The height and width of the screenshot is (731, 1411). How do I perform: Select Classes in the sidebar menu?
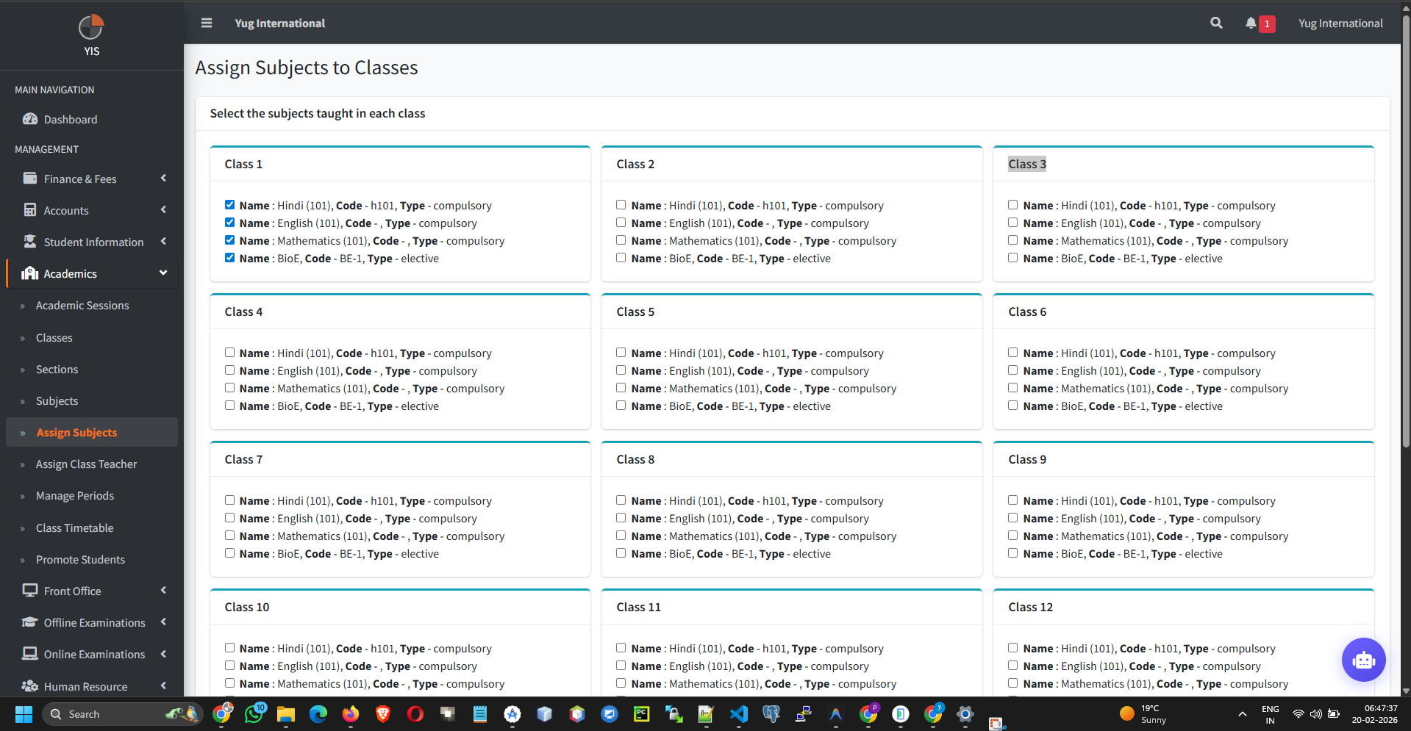54,337
